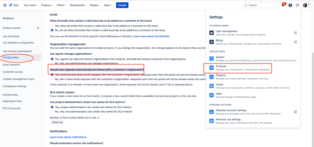Click the 'Organization management' heading
Screen dimensions: 314x147
click(68, 44)
